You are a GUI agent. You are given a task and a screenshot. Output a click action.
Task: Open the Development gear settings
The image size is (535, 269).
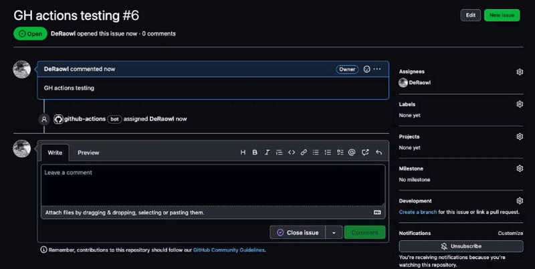520,201
